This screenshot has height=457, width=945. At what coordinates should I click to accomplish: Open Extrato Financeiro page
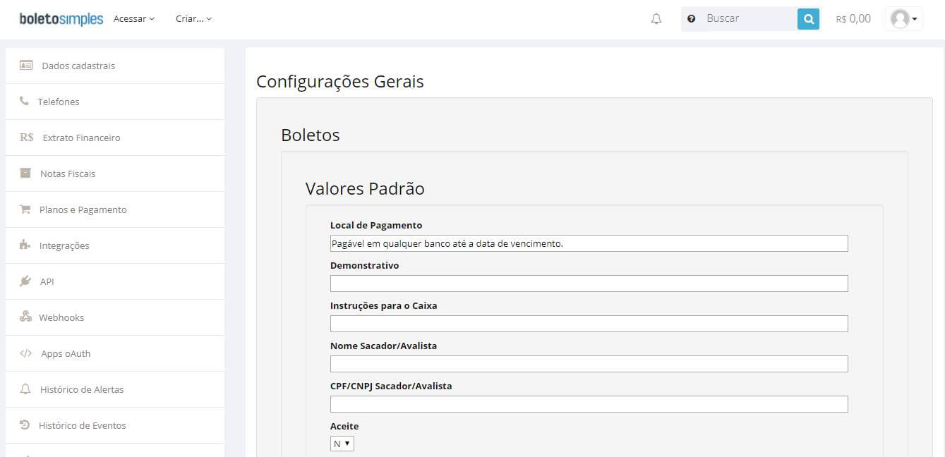click(115, 138)
